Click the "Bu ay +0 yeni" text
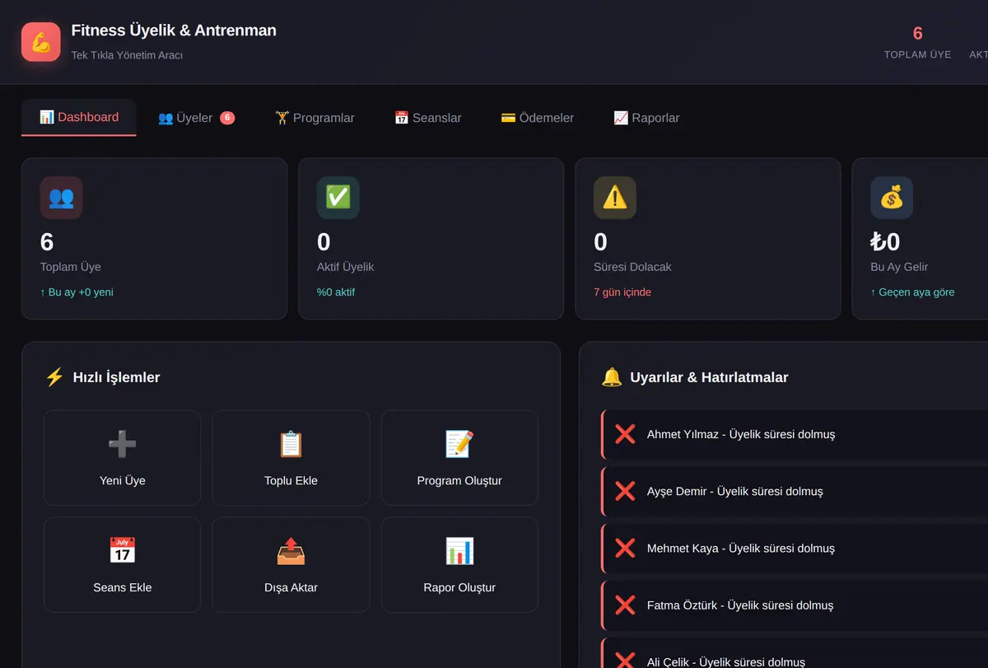Screen dimensions: 988x668 coord(77,292)
